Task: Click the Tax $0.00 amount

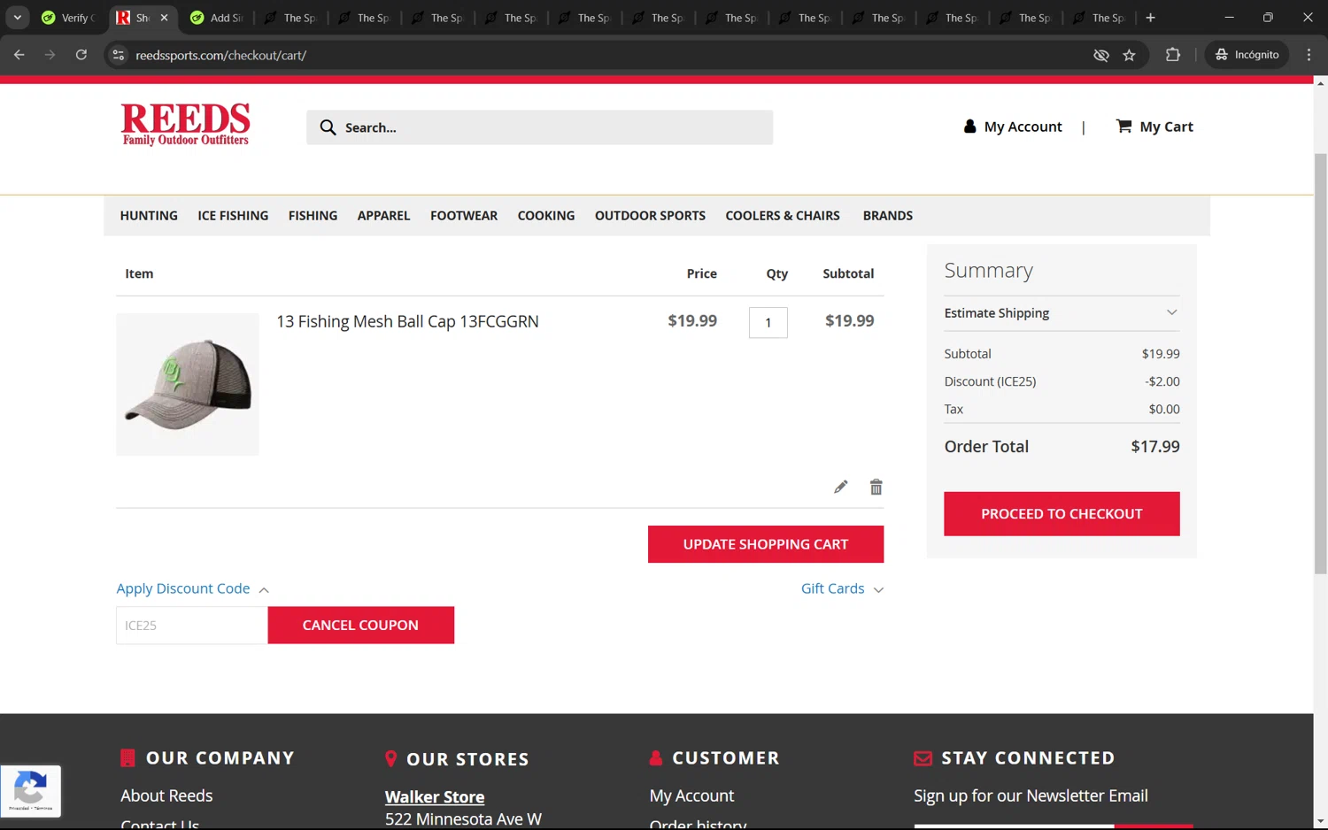Action: pyautogui.click(x=1164, y=409)
